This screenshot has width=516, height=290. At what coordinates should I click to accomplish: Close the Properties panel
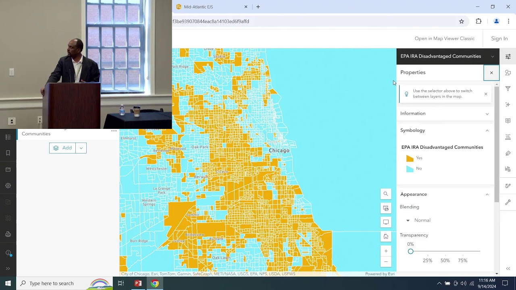[x=491, y=73]
